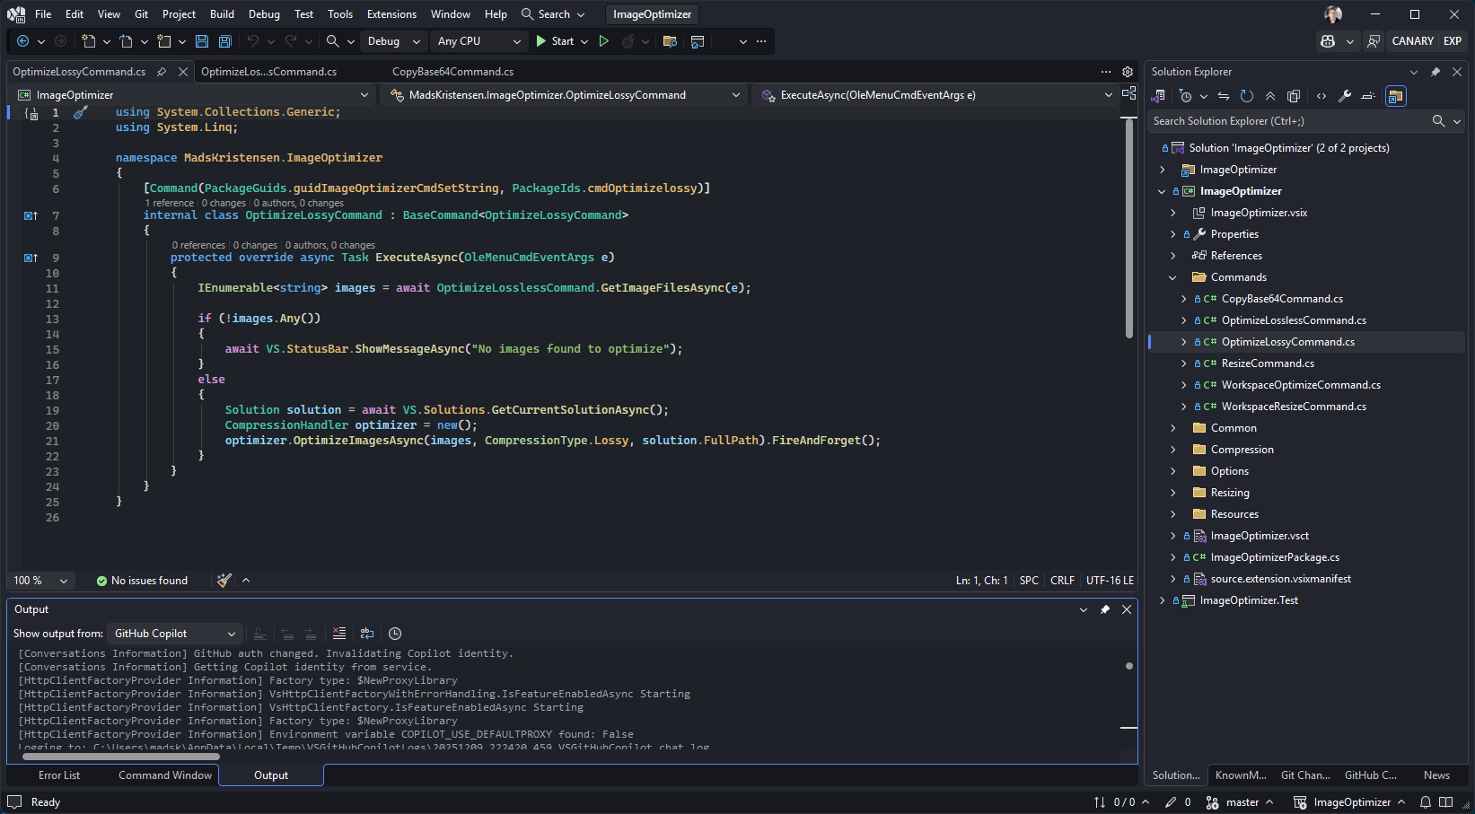Collapse all nodes in Solution Explorer

pyautogui.click(x=1270, y=96)
